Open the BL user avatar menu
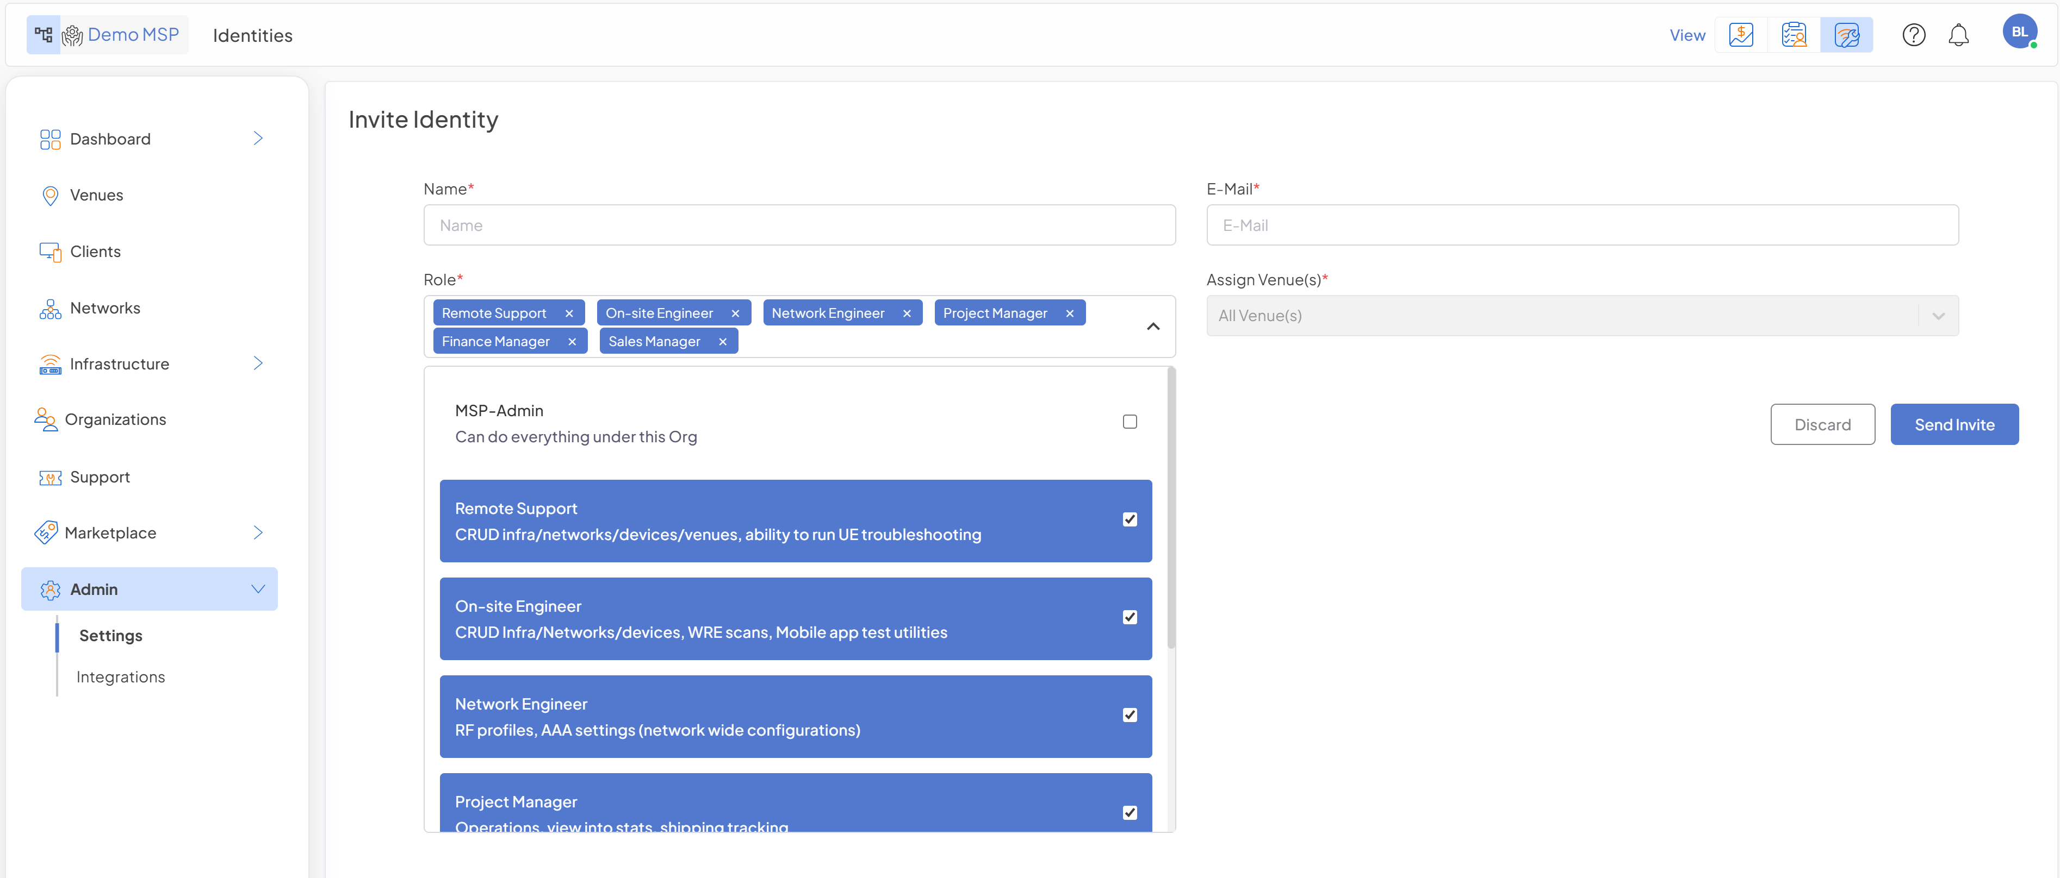 tap(2019, 32)
